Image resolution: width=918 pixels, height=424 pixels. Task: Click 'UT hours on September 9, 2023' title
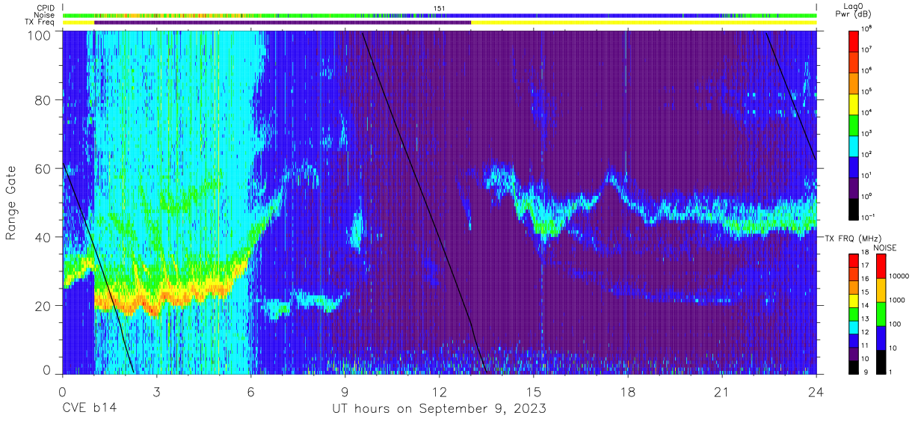439,409
